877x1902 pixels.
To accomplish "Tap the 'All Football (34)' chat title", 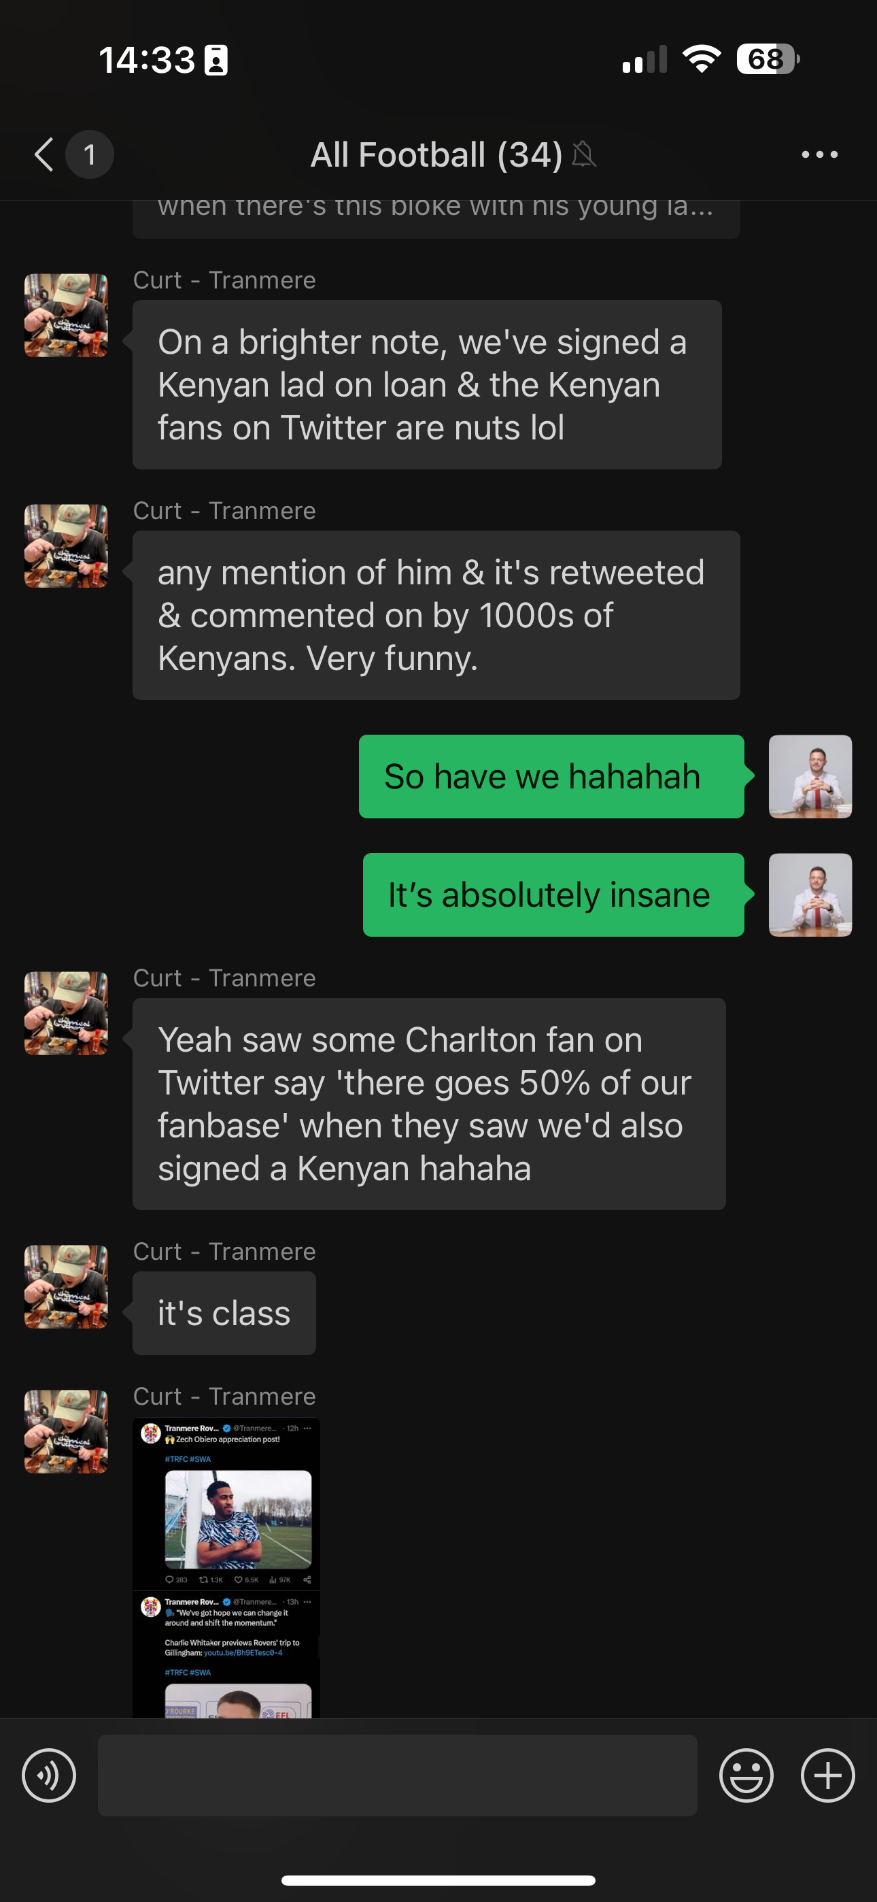I will click(436, 154).
